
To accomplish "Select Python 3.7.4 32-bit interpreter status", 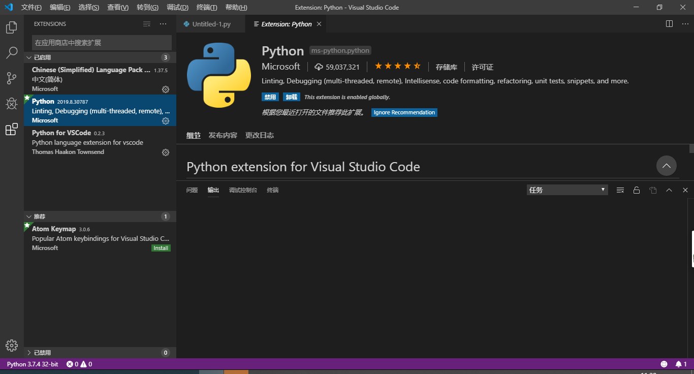I will coord(33,364).
